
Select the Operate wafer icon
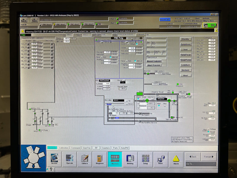pyautogui.click(x=69, y=158)
